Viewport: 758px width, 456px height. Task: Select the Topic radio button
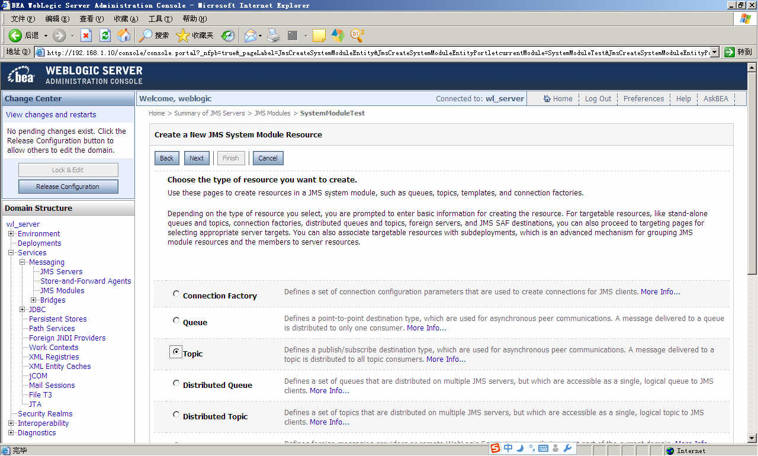coord(176,352)
